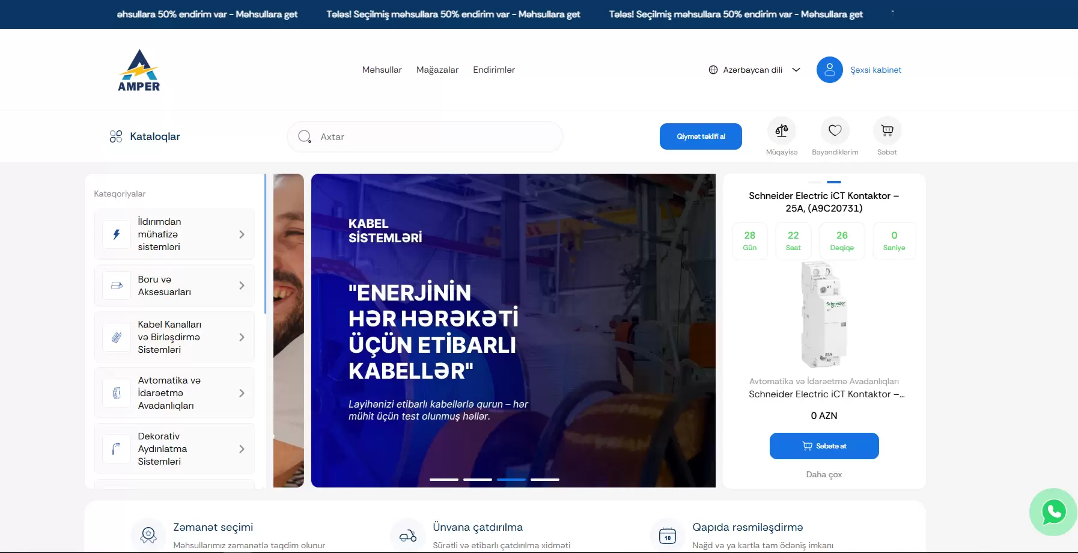This screenshot has height=553, width=1078.
Task: Expand Boru və Aksesuarları category
Action: tap(242, 286)
